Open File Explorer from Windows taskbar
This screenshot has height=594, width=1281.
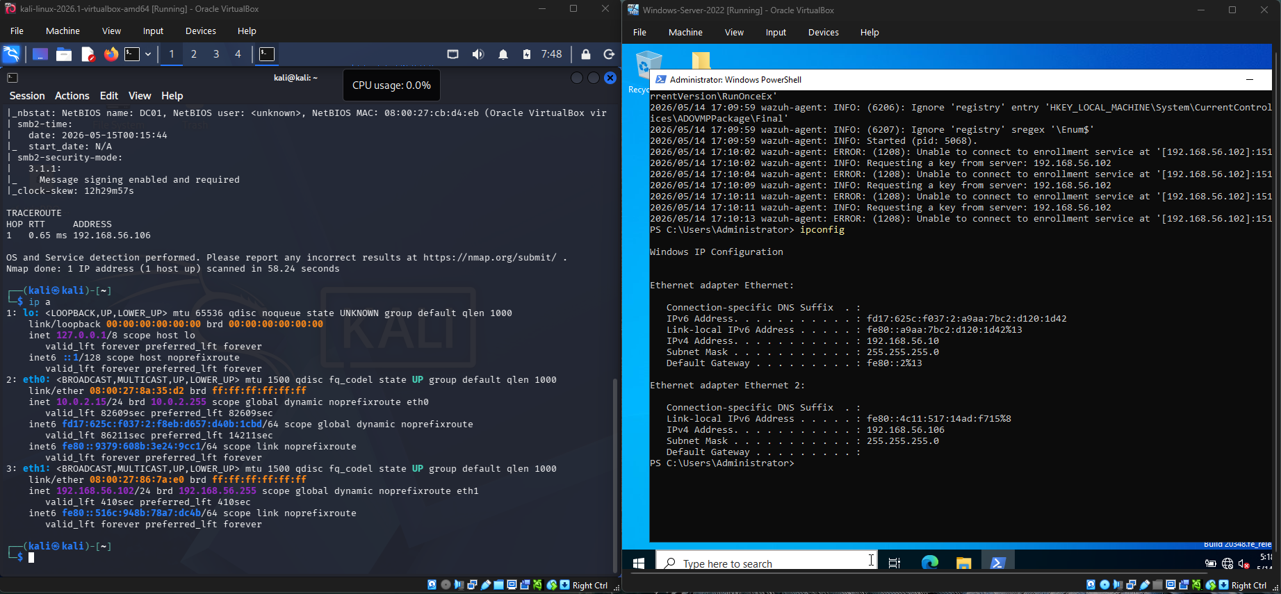(x=963, y=563)
